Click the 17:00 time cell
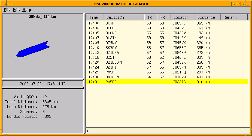Screen dimensions: 252x136 tap(94, 23)
